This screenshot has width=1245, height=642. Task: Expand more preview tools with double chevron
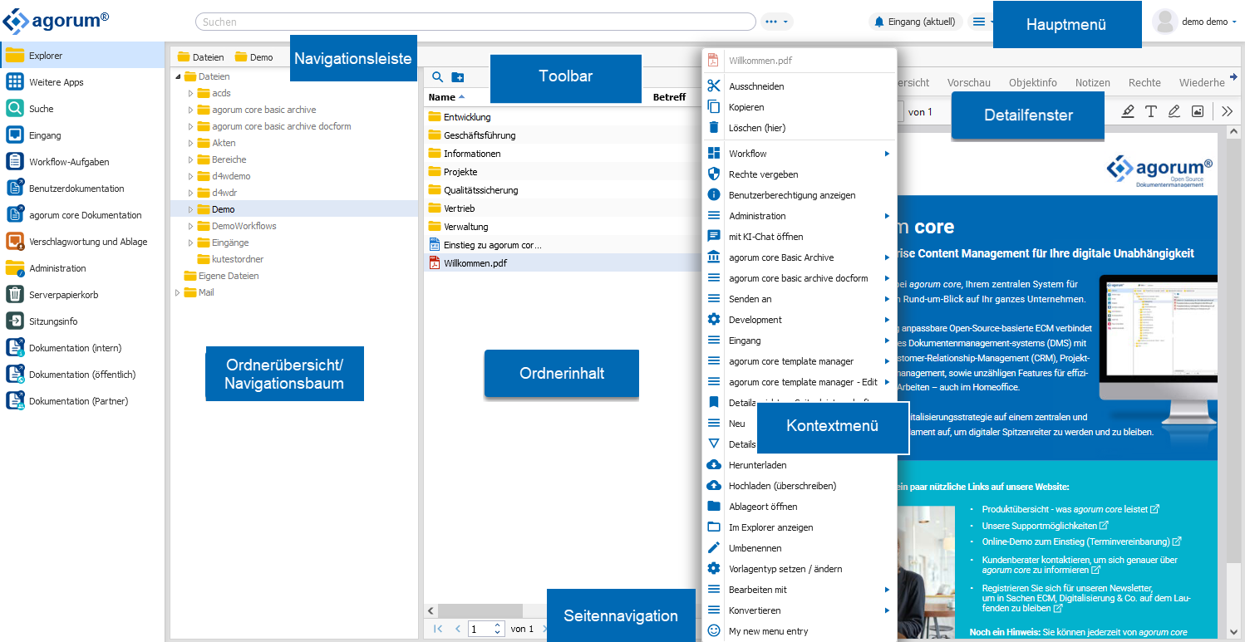tap(1227, 111)
